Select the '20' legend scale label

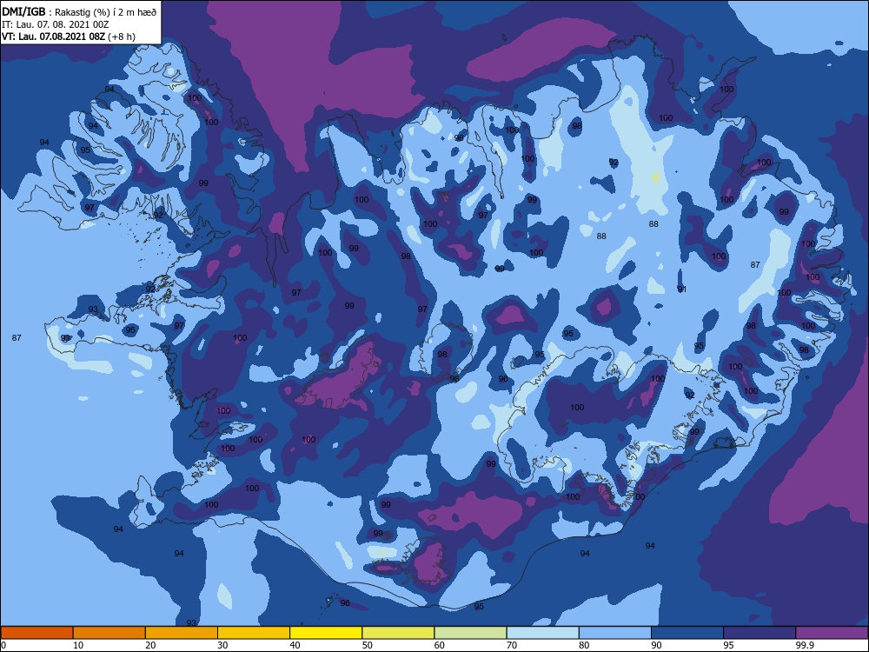(150, 645)
